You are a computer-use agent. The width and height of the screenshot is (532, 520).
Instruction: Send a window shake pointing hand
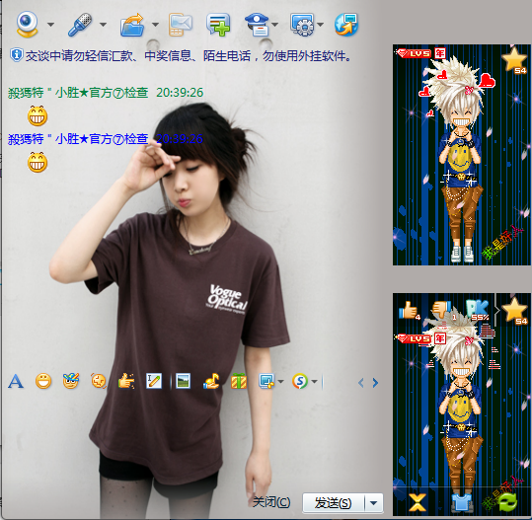tap(126, 381)
